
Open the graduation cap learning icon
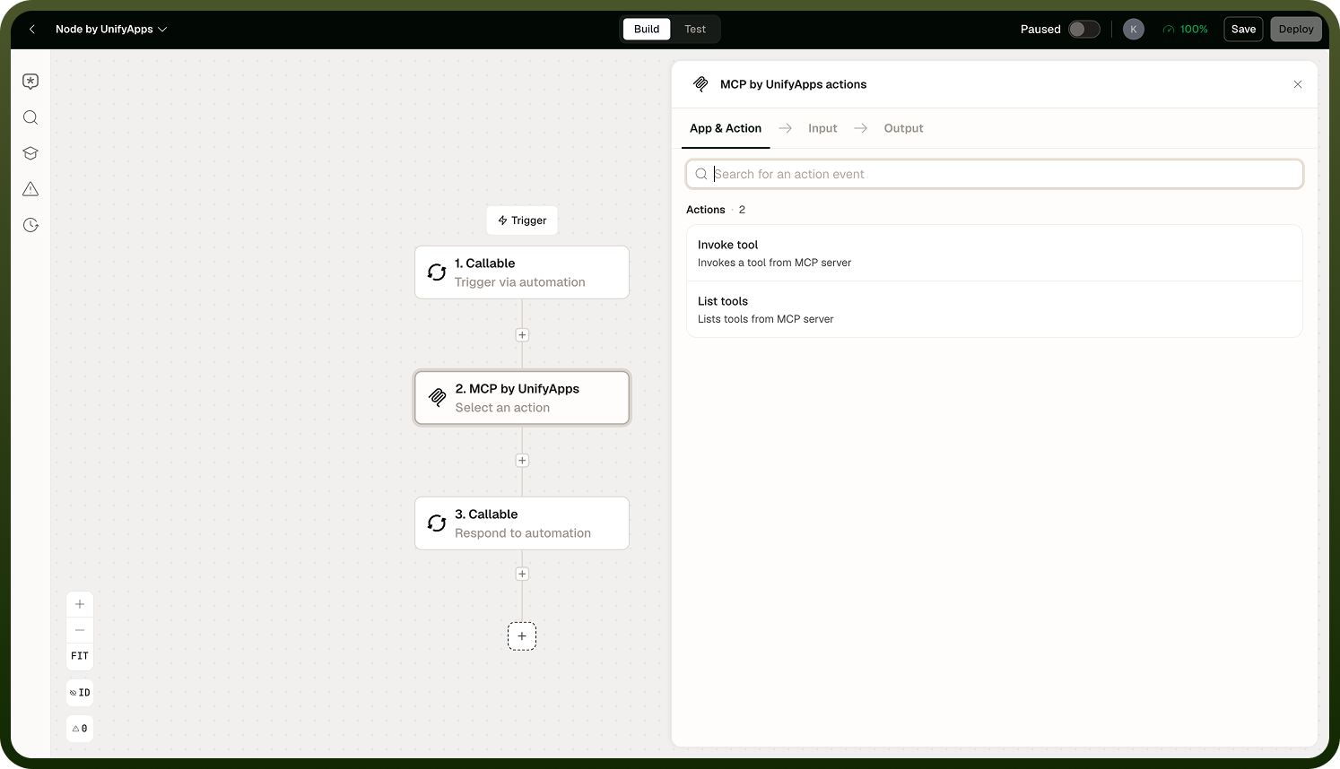point(30,153)
